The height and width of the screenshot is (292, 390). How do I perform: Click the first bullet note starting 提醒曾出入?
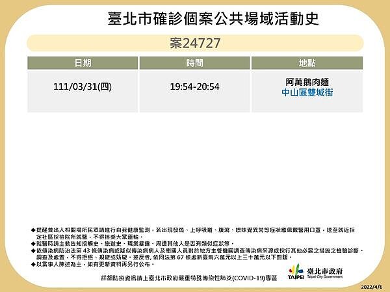(193, 233)
